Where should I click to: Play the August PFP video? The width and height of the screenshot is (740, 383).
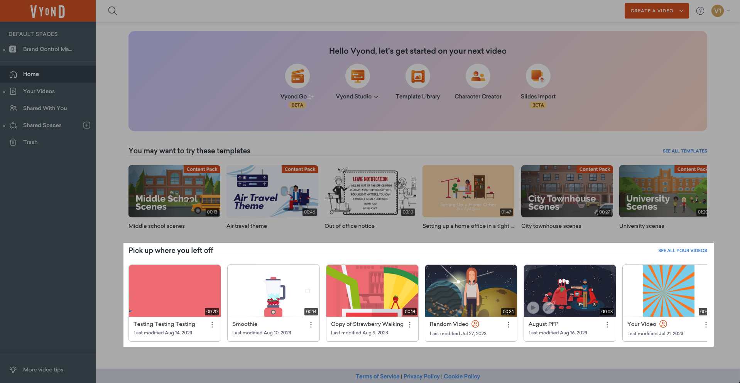tap(533, 308)
